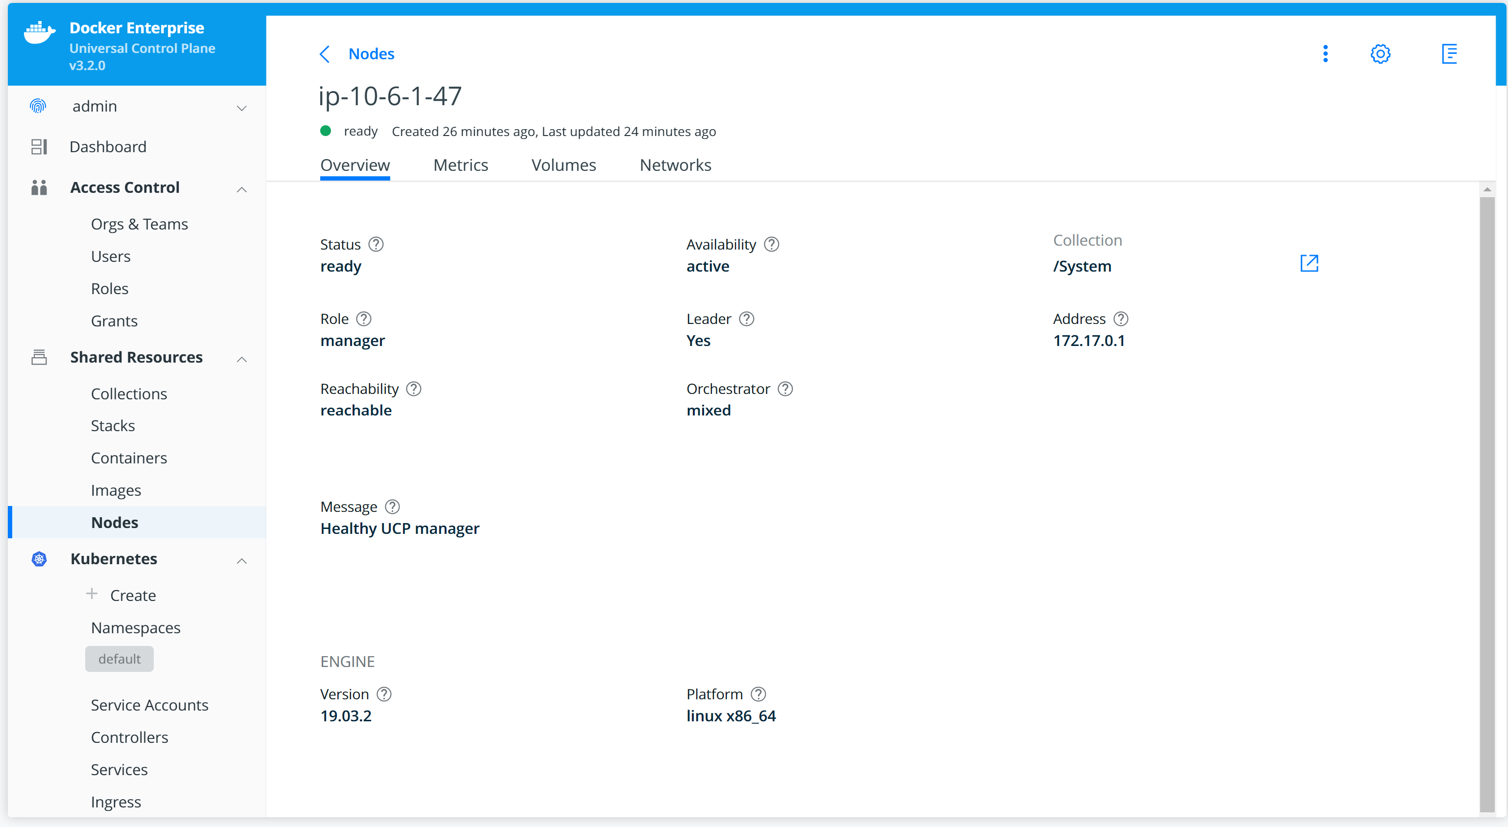Viewport: 1508px width, 827px height.
Task: Click the help icon beside Orchestrator
Action: (x=785, y=389)
